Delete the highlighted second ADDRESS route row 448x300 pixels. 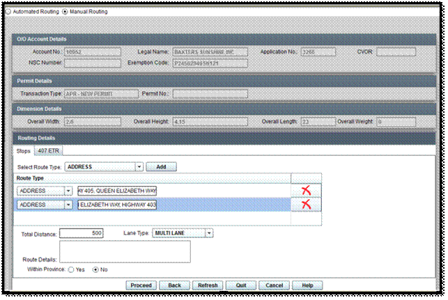pyautogui.click(x=306, y=205)
